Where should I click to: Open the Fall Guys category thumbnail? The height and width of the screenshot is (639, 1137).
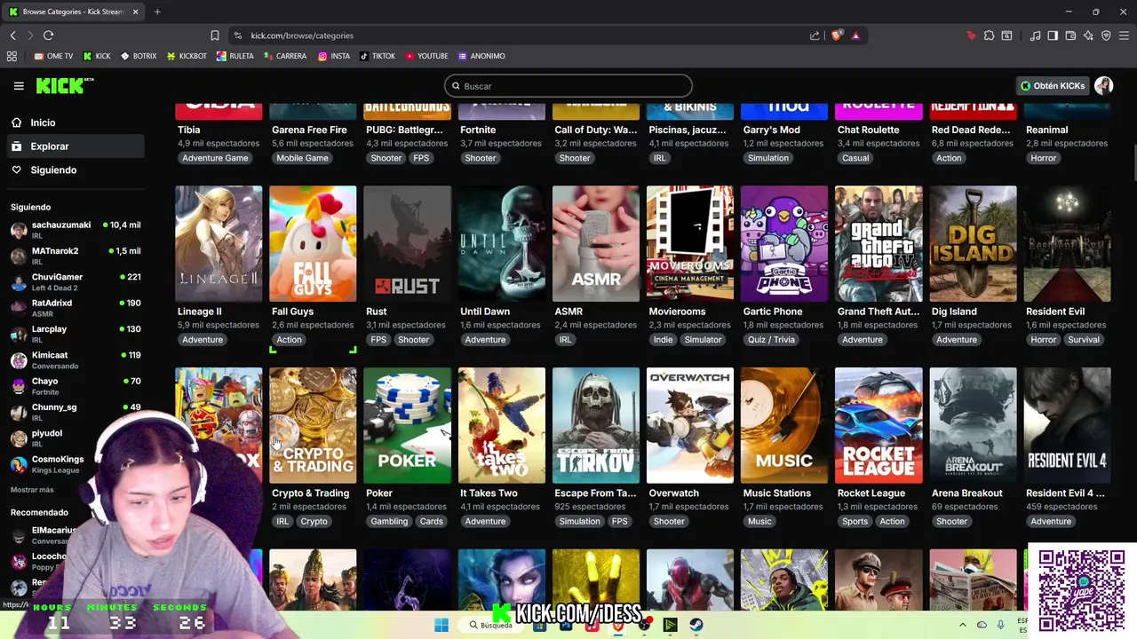[x=313, y=244]
